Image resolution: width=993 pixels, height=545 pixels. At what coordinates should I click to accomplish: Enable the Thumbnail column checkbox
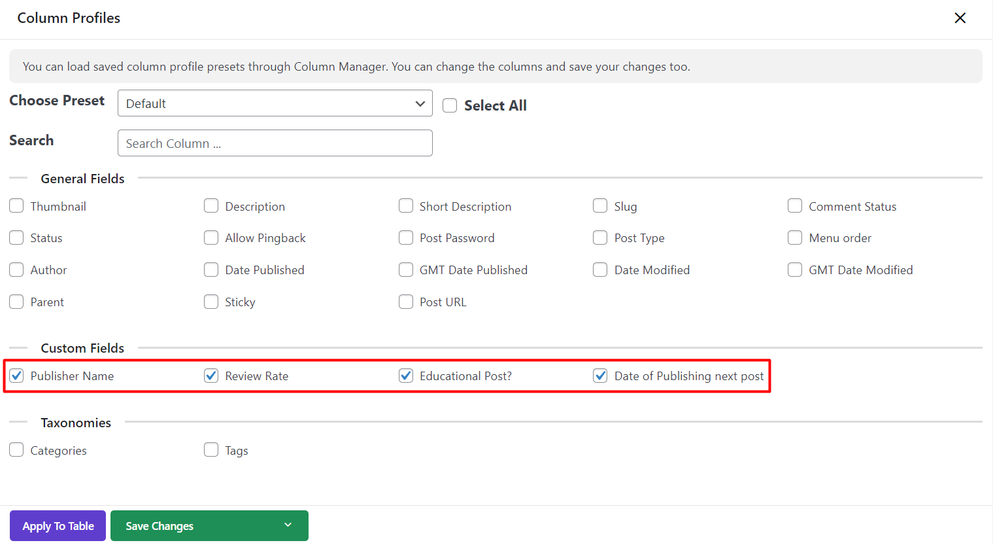pos(16,206)
